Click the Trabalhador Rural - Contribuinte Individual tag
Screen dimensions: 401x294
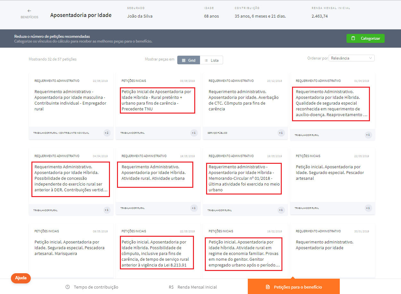coord(61,133)
